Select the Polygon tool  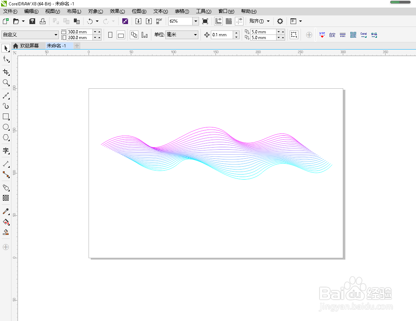click(6, 138)
